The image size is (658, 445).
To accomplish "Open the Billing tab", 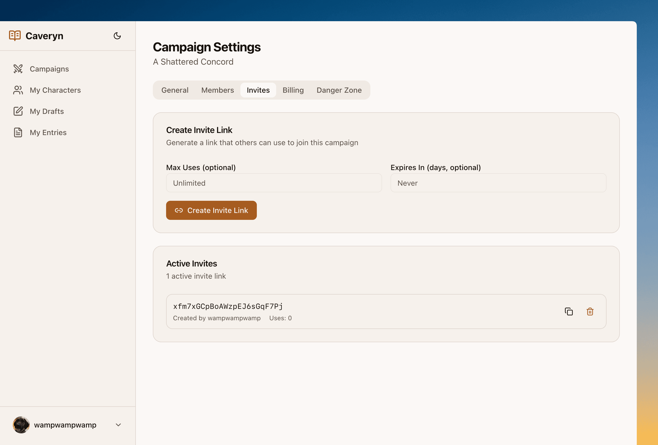I will coord(293,90).
